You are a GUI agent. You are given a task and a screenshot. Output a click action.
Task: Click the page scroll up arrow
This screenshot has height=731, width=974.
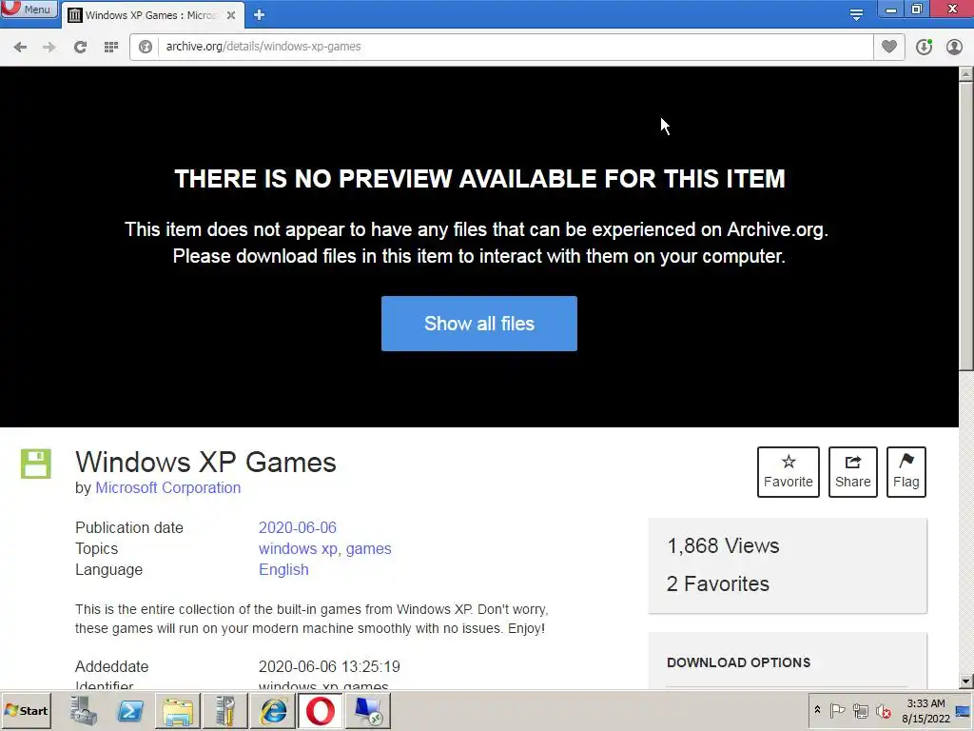[x=966, y=74]
